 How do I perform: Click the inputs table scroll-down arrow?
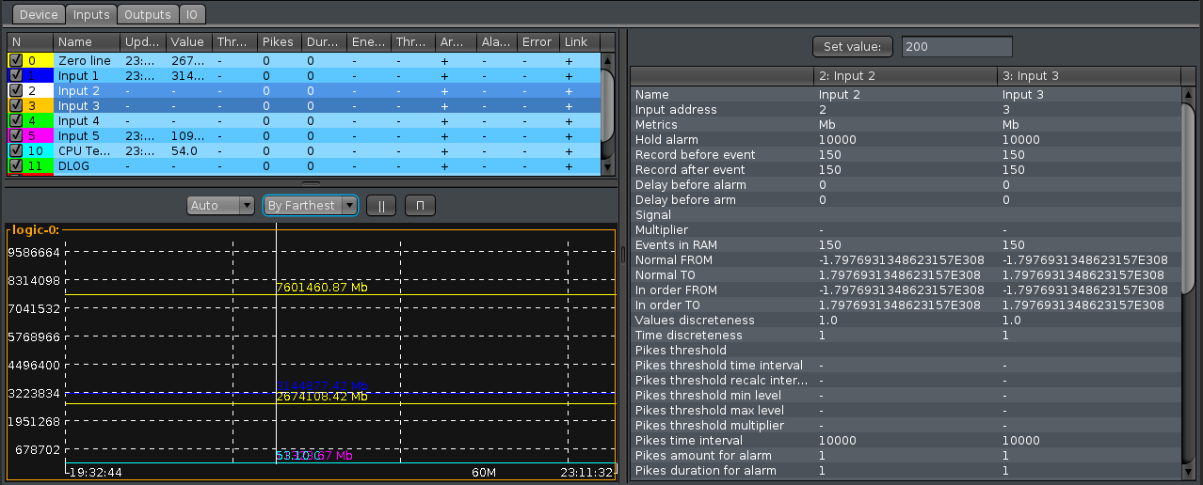tap(607, 168)
